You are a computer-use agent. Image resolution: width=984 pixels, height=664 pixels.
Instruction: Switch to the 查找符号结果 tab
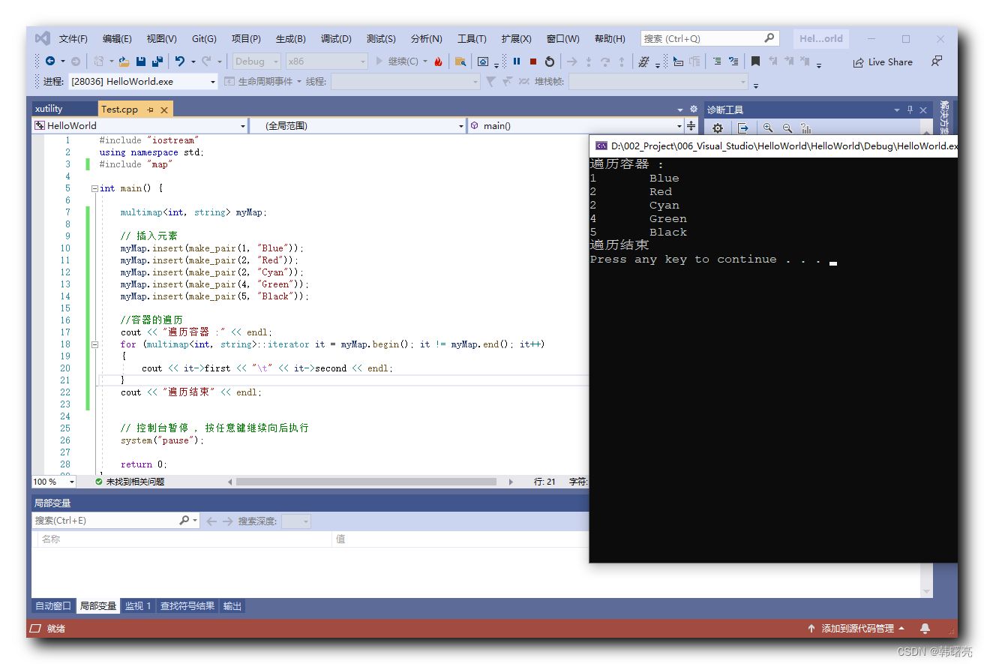(187, 606)
